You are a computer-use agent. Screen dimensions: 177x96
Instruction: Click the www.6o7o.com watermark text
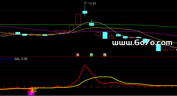point(142,43)
